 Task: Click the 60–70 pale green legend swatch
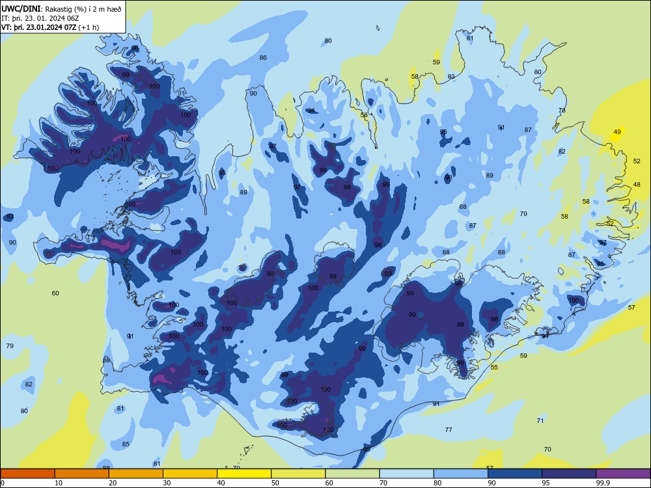352,474
